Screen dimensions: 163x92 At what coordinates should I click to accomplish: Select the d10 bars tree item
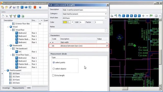click(x=16, y=73)
